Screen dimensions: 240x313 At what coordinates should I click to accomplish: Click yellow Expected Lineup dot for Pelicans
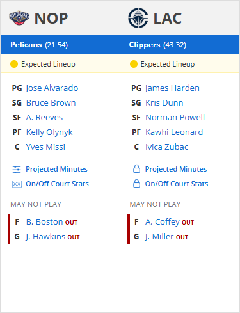coord(14,64)
